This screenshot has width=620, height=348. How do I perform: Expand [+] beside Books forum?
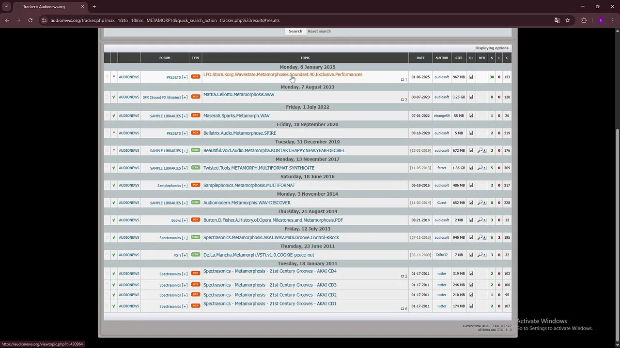[x=185, y=220]
